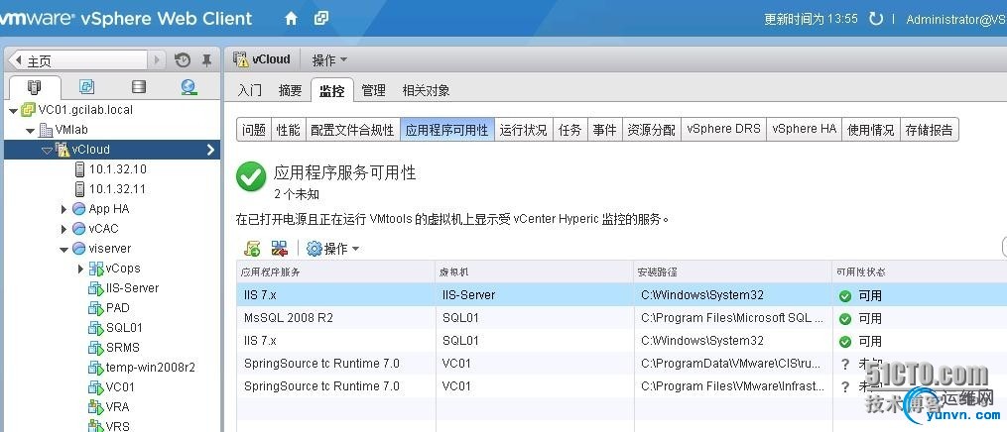The height and width of the screenshot is (432, 1007).
Task: Open the 入门 tab
Action: click(x=249, y=90)
